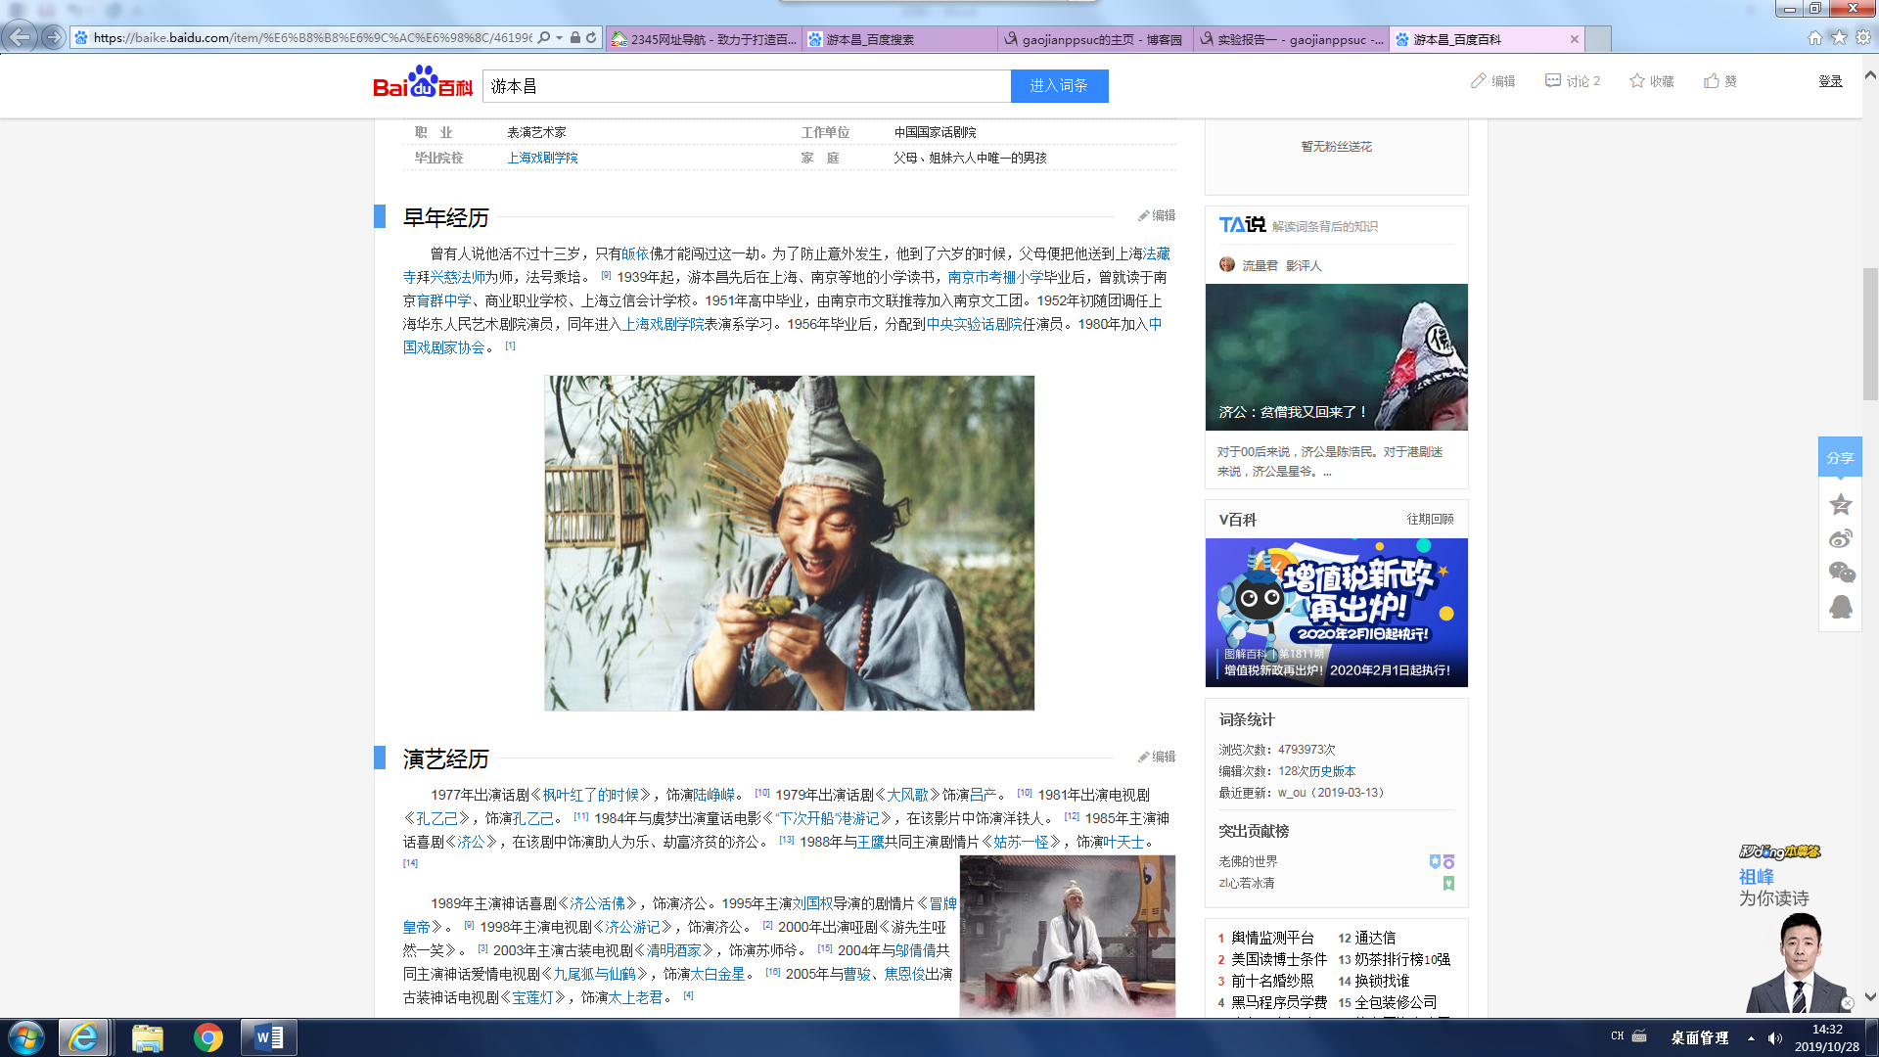
Task: Click the browser refresh icon in address bar
Action: click(591, 38)
